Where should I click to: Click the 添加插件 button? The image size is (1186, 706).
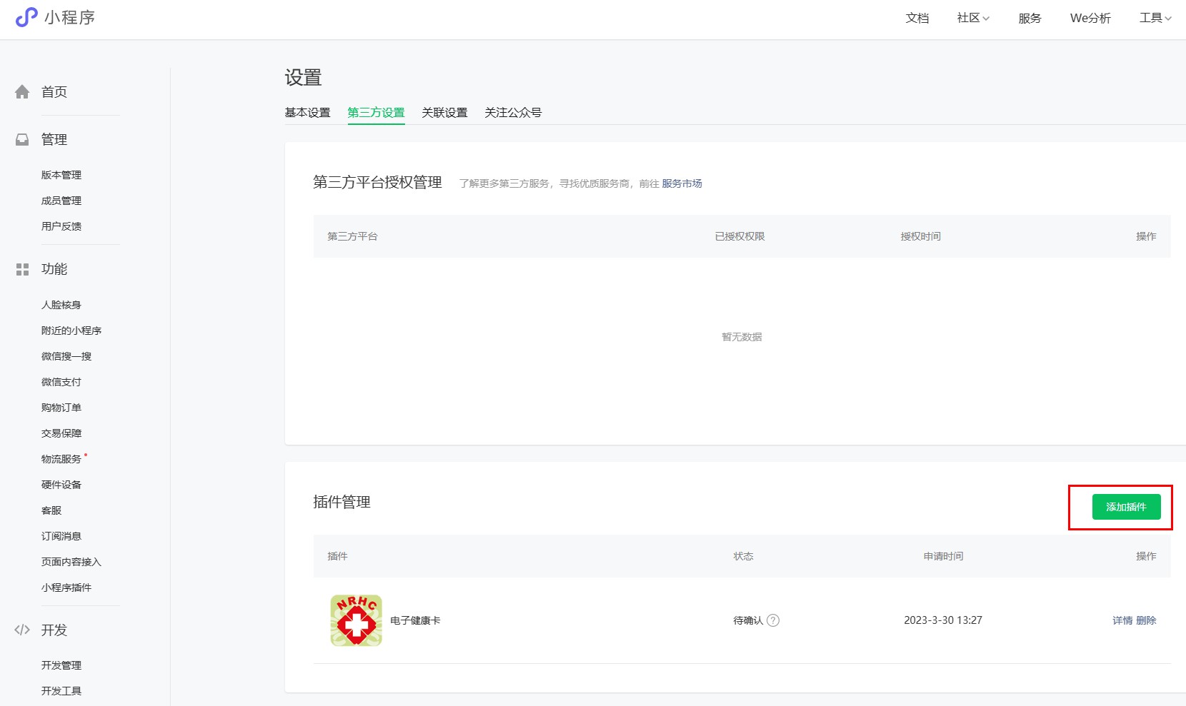pos(1126,507)
